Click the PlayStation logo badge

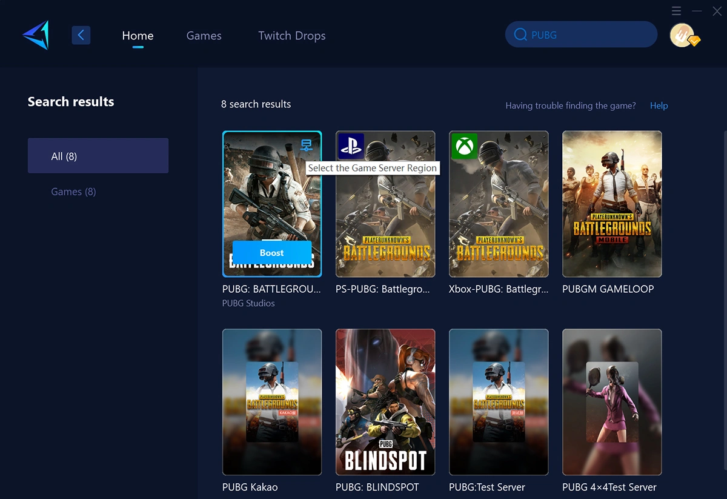point(351,146)
